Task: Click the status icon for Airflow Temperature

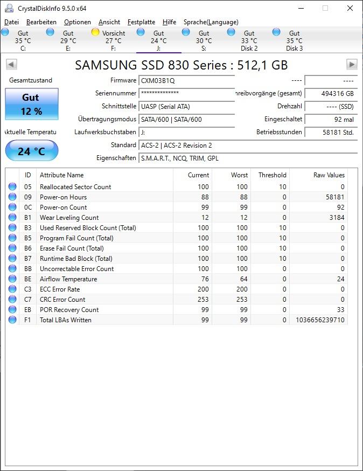Action: tap(12, 279)
